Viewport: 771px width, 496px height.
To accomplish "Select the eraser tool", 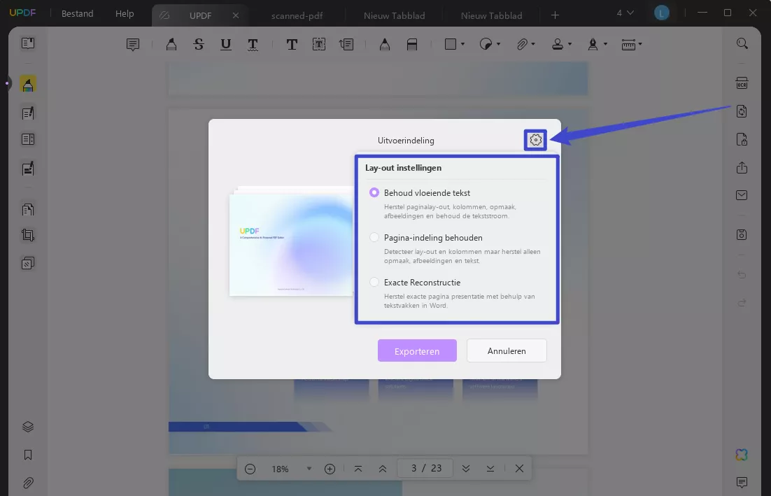I will pyautogui.click(x=412, y=45).
